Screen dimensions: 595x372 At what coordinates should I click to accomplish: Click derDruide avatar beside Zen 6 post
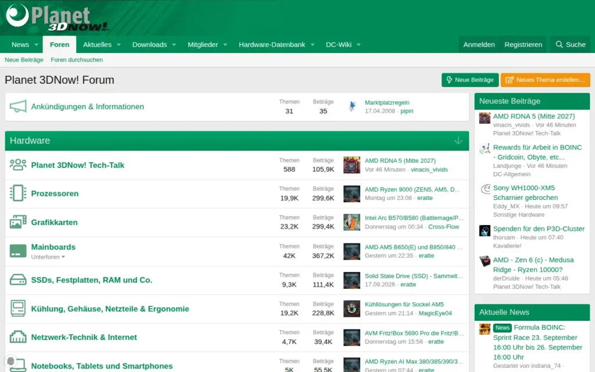tap(485, 261)
